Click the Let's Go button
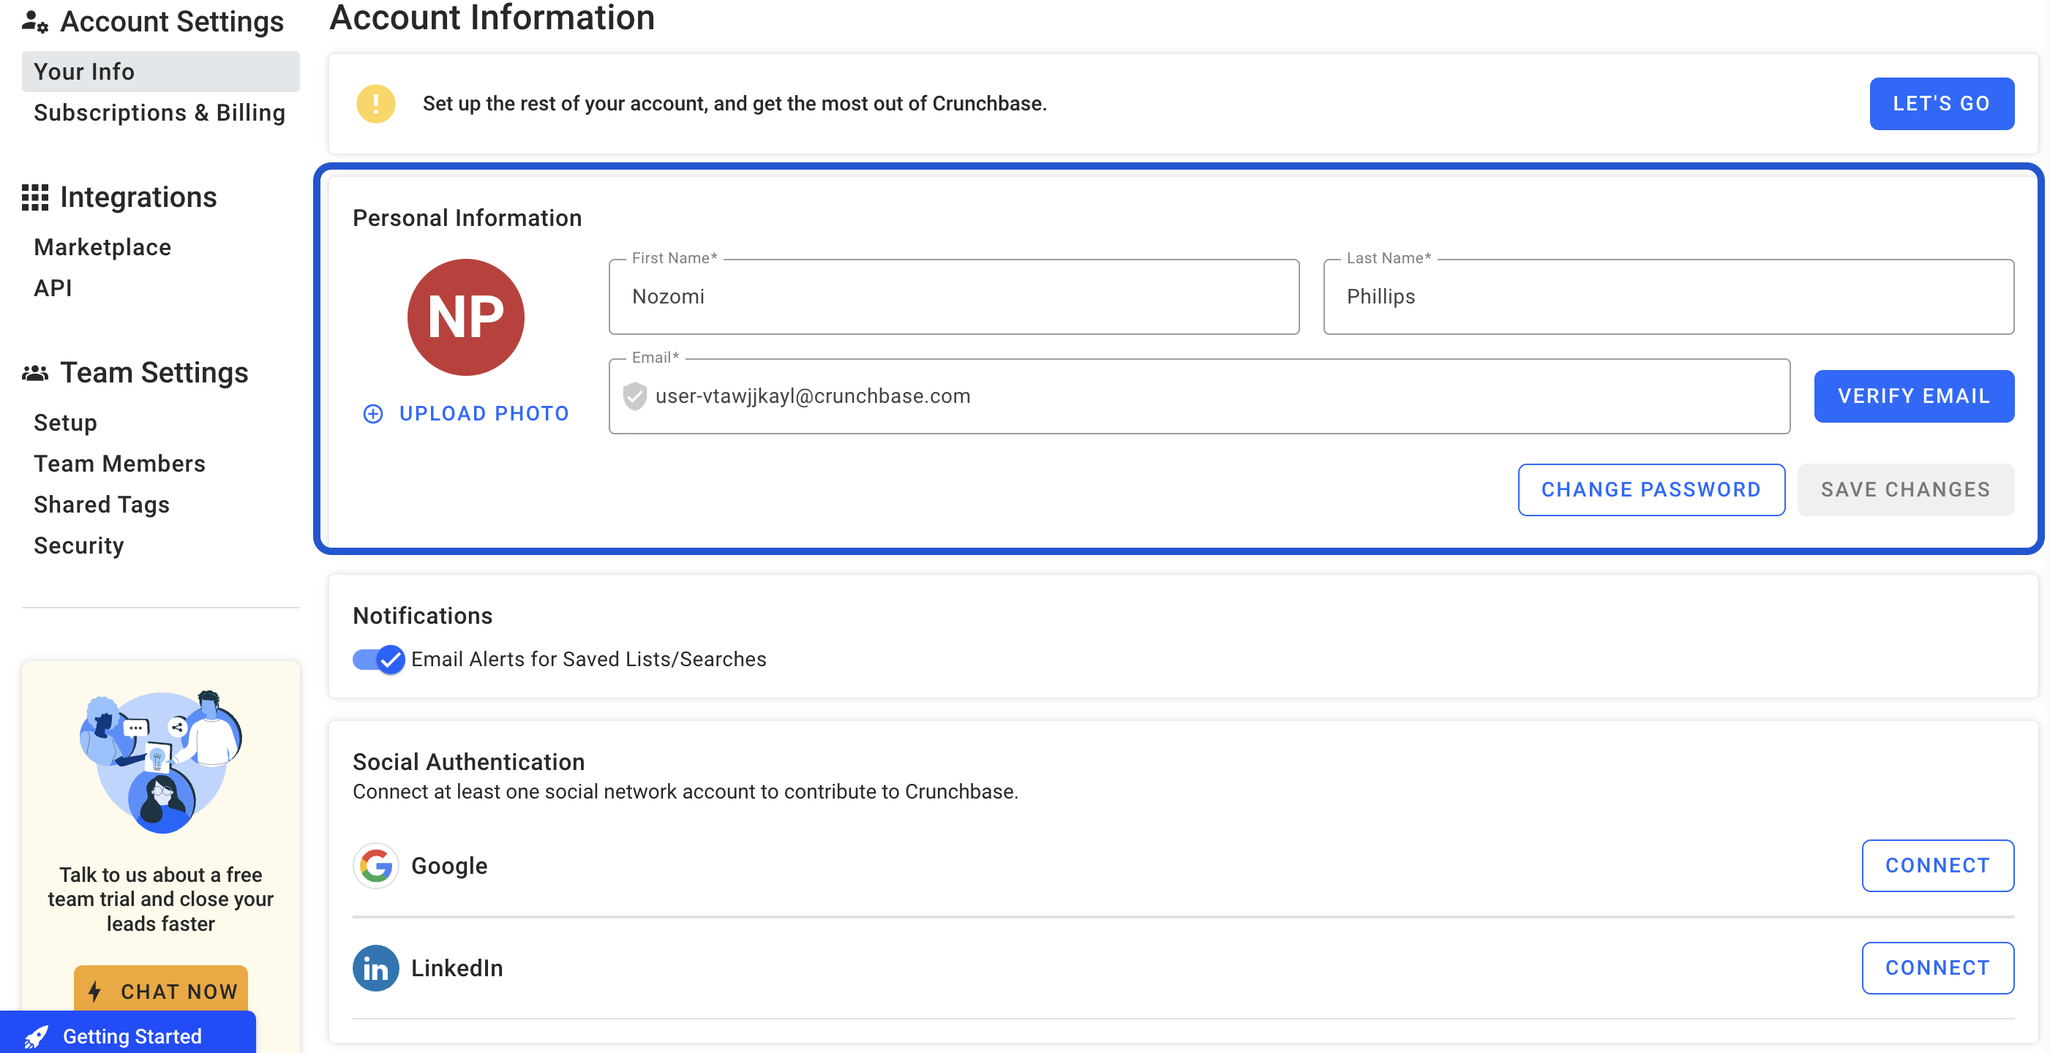Viewport: 2050px width, 1053px height. [1942, 103]
